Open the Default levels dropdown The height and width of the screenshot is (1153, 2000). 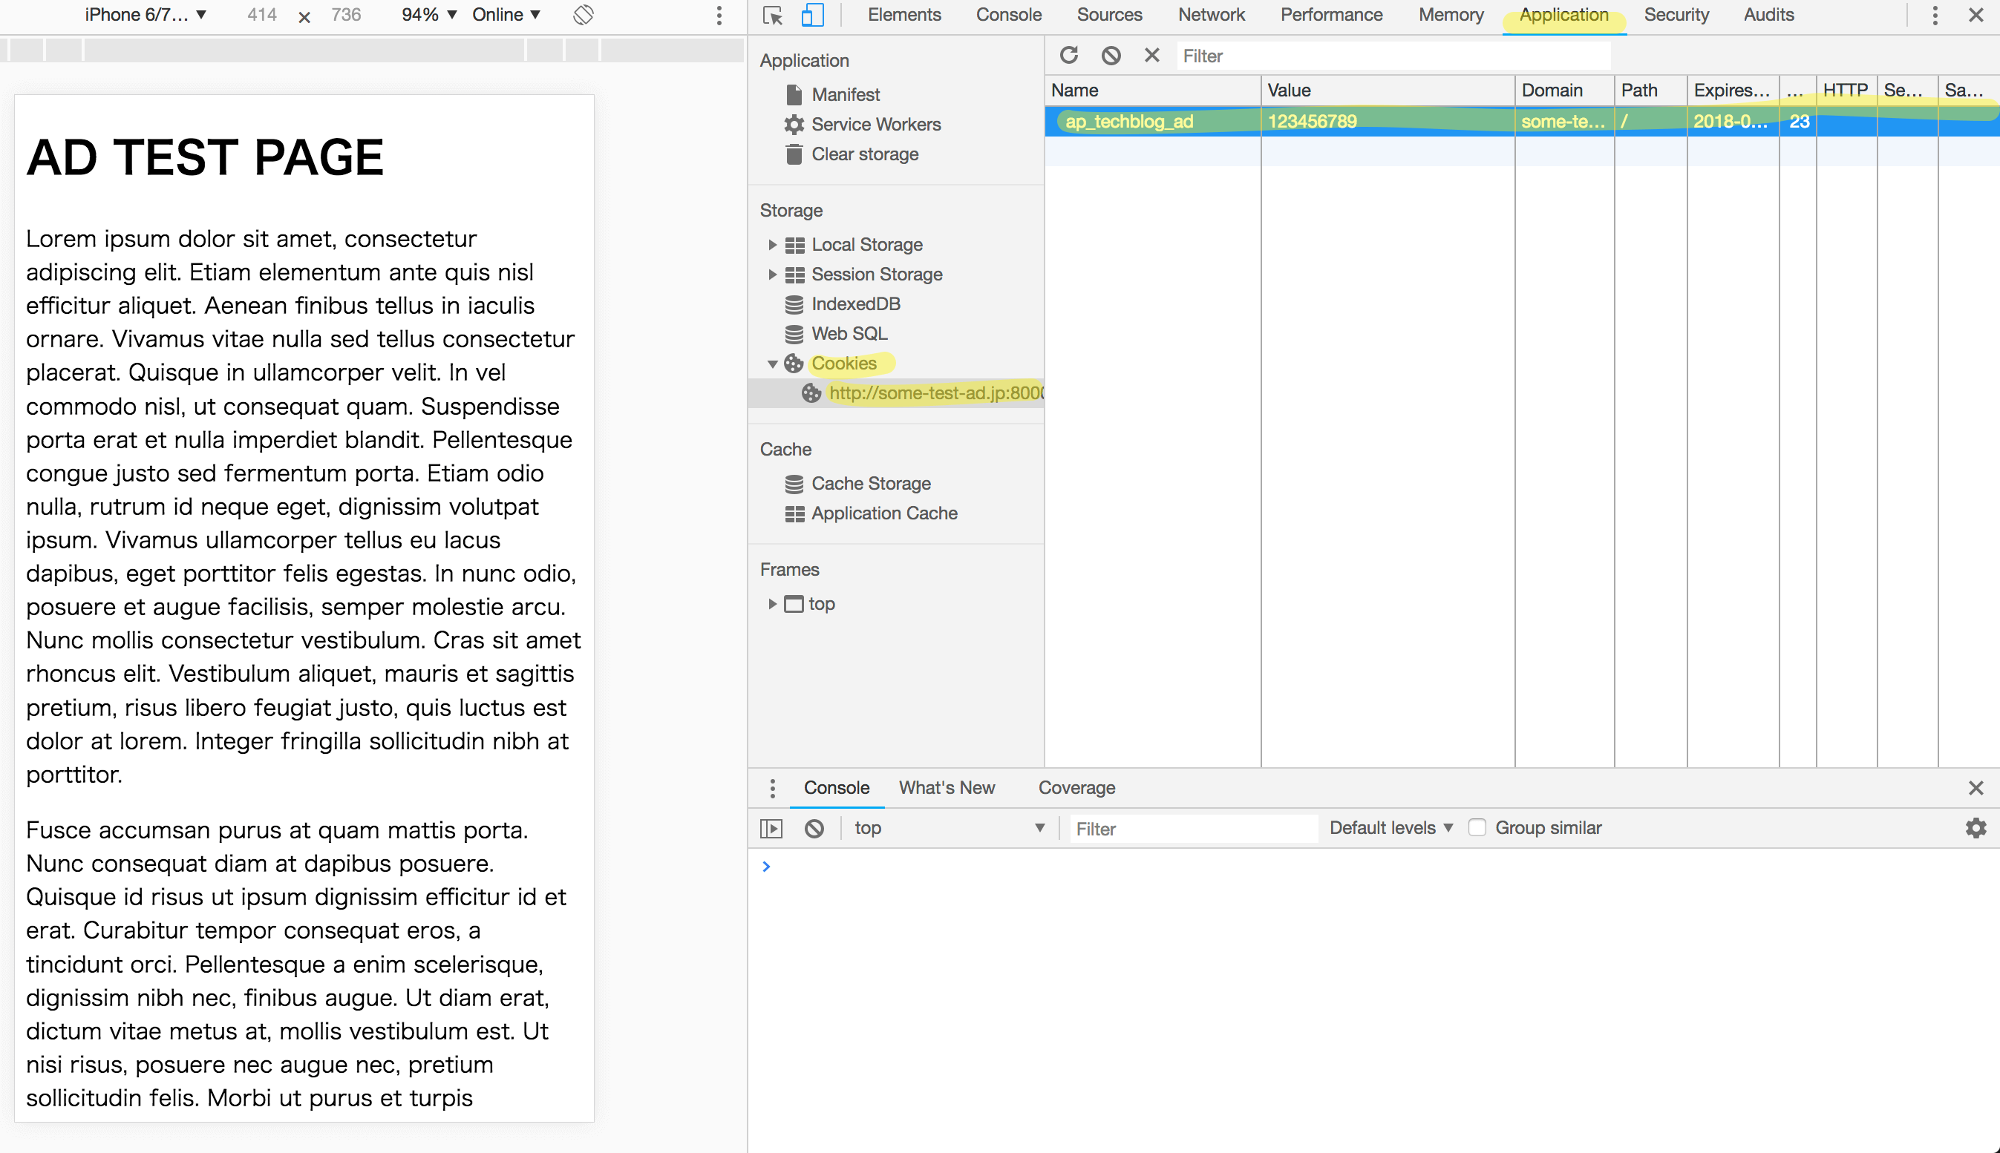(x=1390, y=828)
